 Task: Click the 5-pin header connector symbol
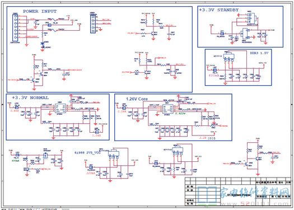pos(92,24)
